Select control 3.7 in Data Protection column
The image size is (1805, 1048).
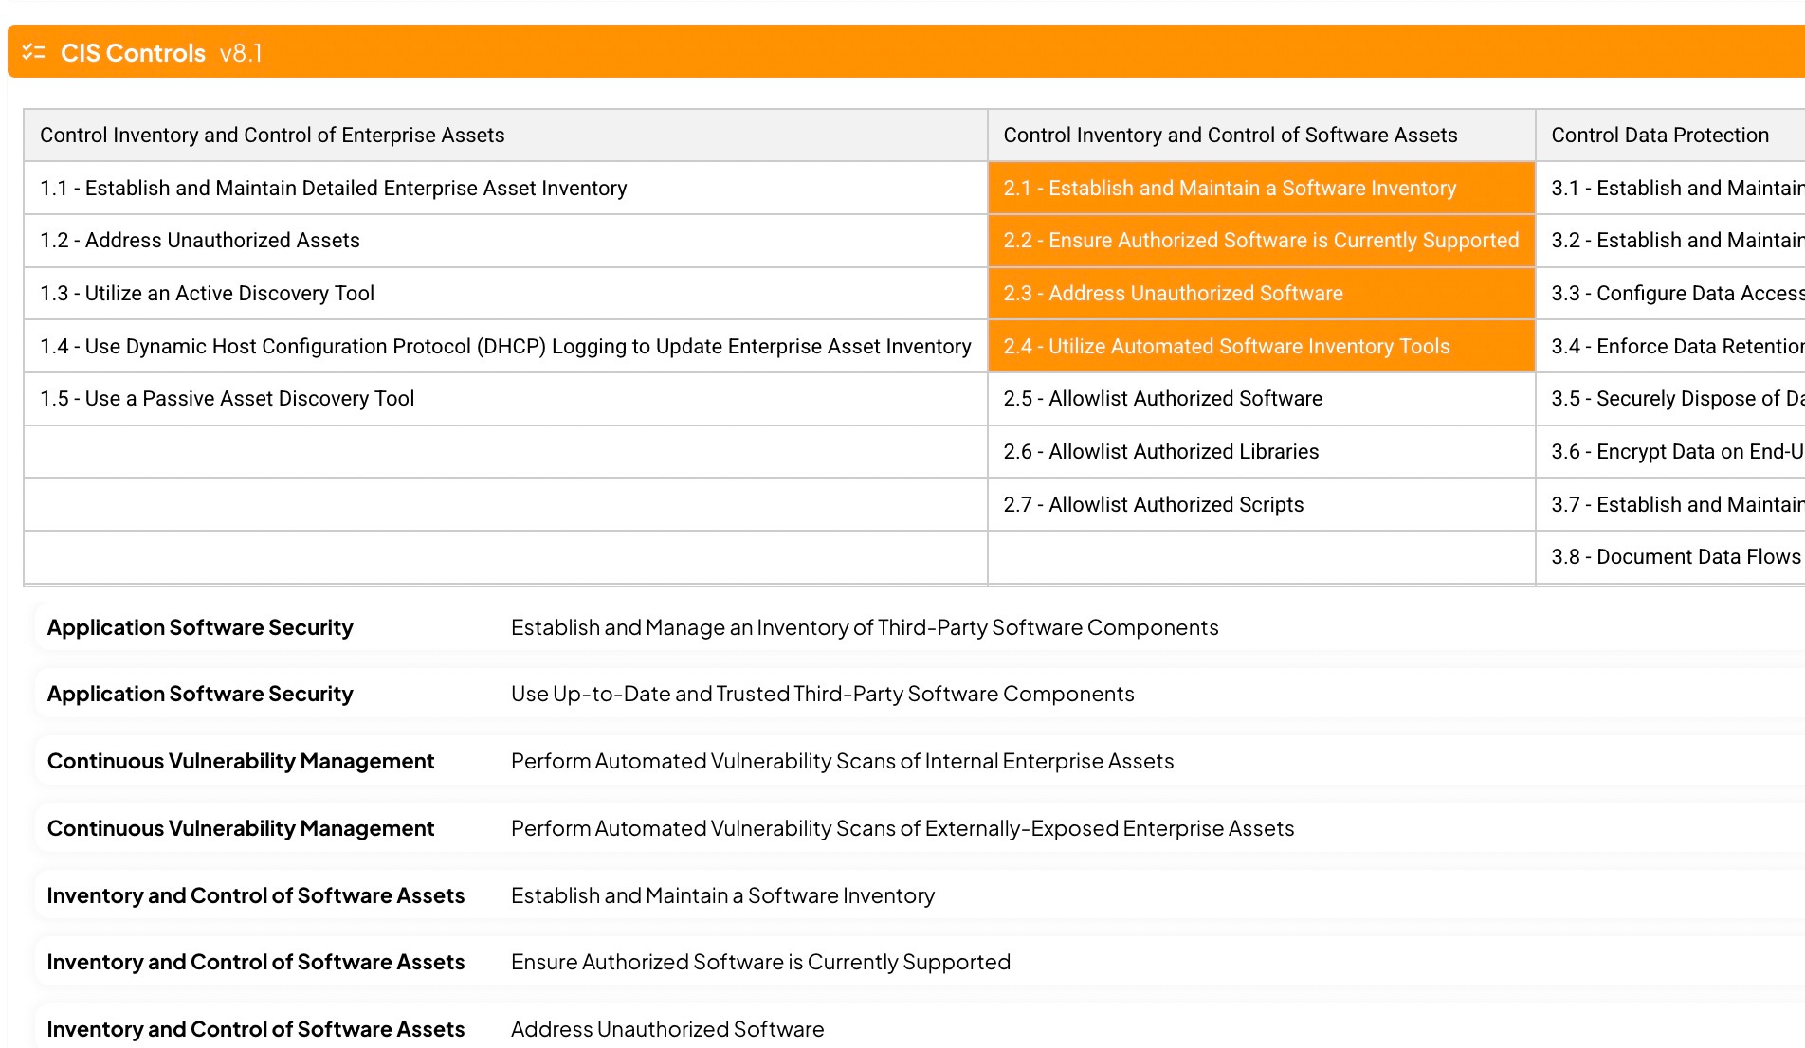tap(1670, 505)
